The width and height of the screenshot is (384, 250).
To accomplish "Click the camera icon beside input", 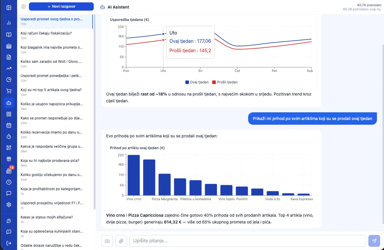I will pos(107,241).
